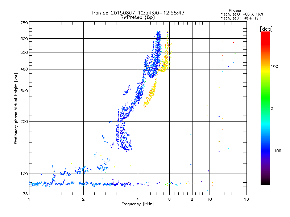
Task: Click the '16' frequency axis tick label
Action: tap(246, 199)
